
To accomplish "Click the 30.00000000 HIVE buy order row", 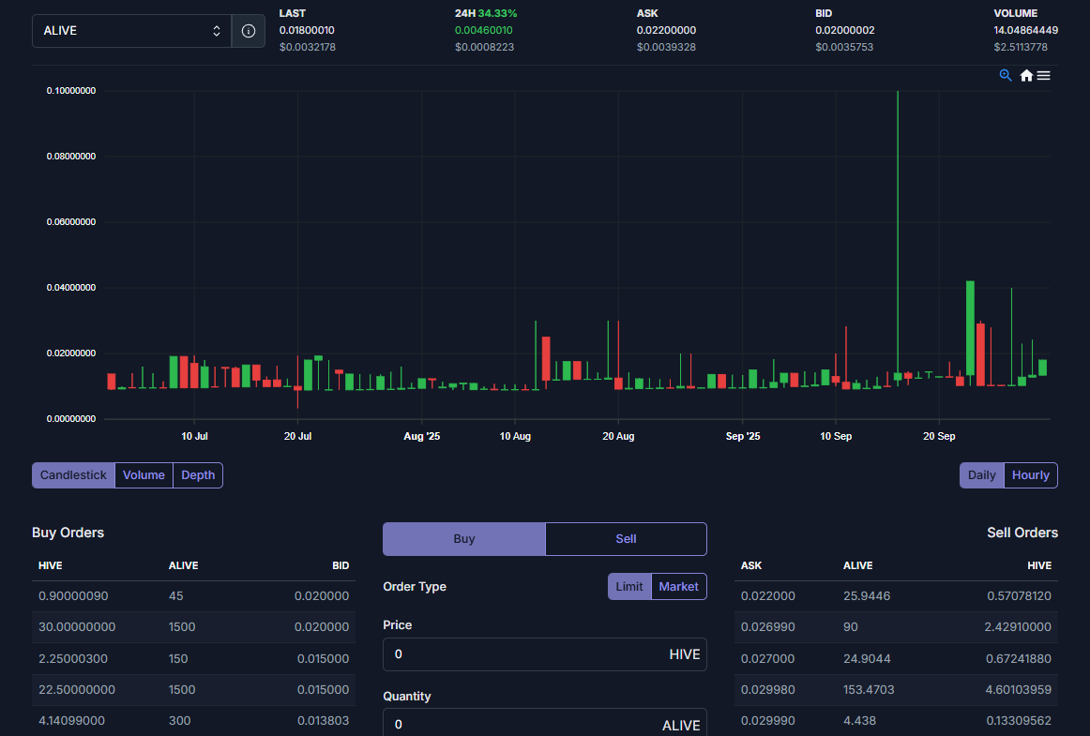I will 193,627.
